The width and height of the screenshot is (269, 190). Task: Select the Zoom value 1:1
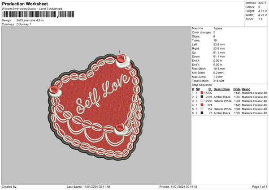pos(260,19)
